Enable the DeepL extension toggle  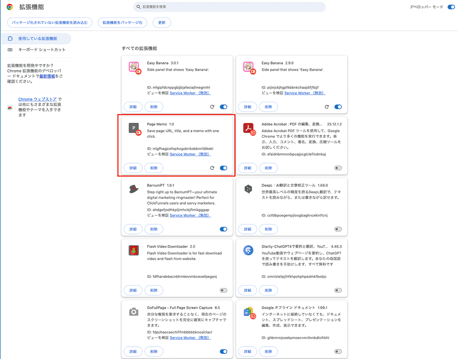click(338, 229)
